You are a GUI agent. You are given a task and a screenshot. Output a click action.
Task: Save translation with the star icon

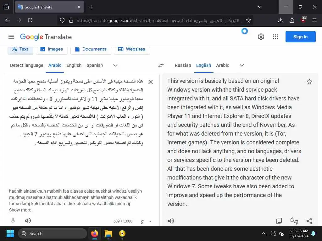[309, 82]
